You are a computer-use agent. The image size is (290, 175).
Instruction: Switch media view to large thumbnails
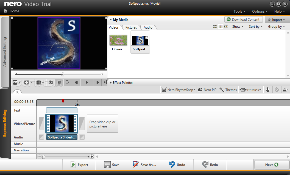pyautogui.click(x=215, y=26)
